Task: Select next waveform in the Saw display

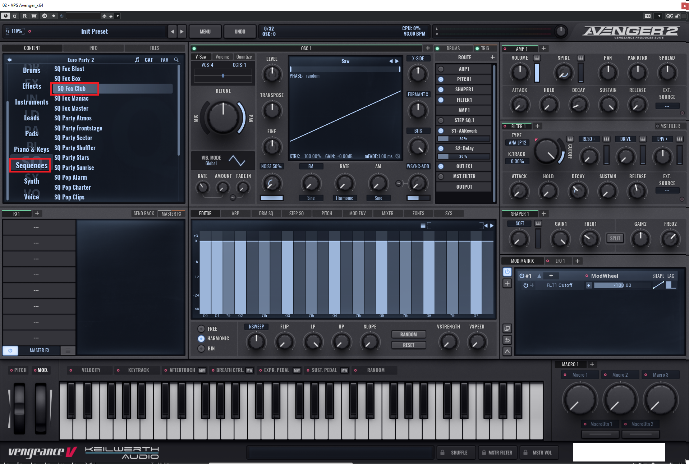Action: pyautogui.click(x=397, y=61)
